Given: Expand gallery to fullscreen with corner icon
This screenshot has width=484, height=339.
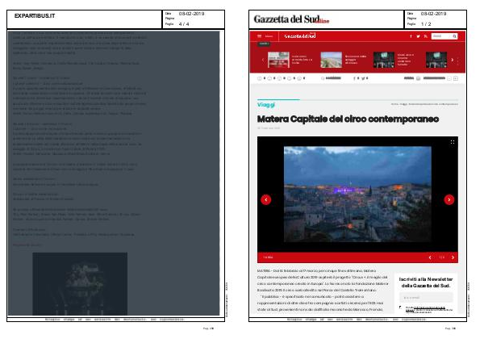Looking at the screenshot, I should (x=453, y=142).
